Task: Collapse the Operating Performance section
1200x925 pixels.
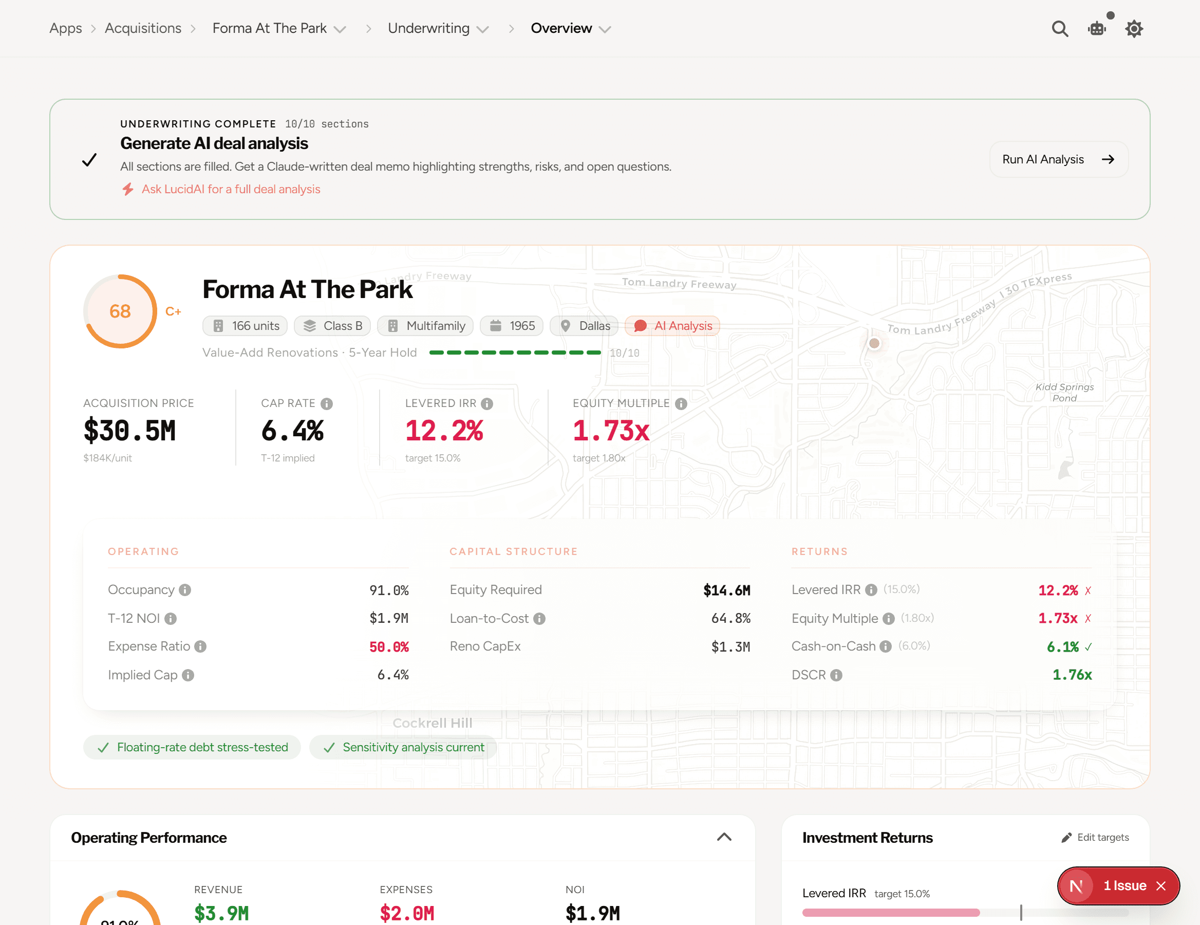Action: pos(724,837)
